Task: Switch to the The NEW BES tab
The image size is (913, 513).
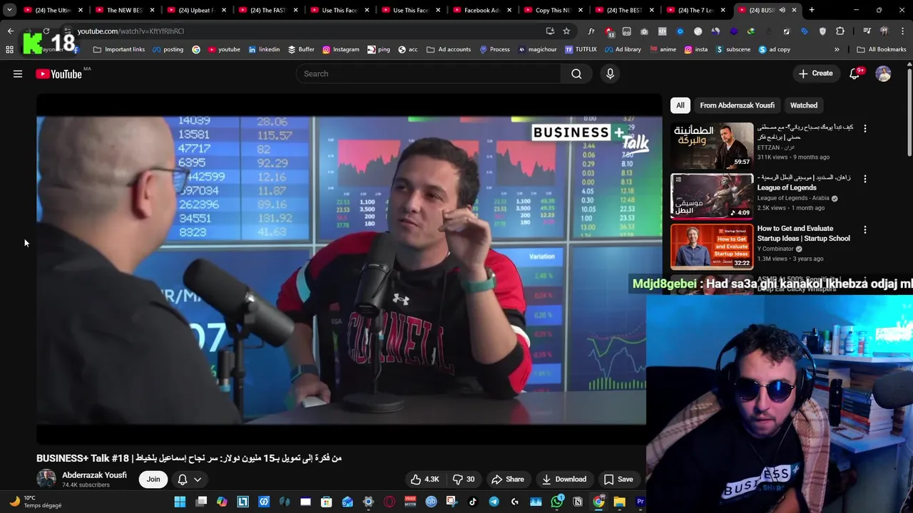Action: (x=126, y=10)
